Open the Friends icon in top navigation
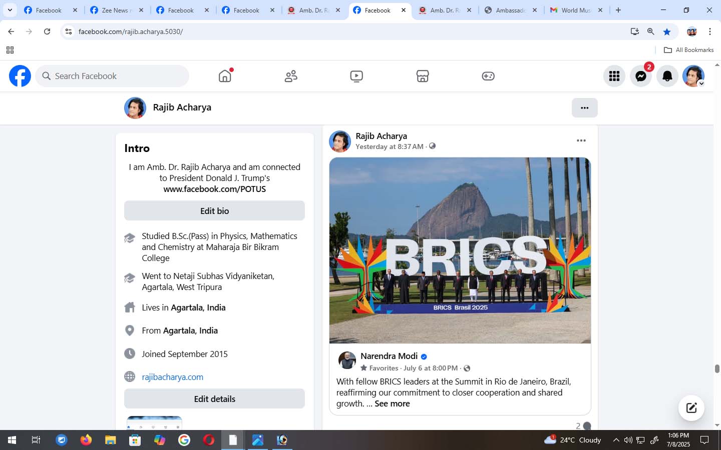Image resolution: width=721 pixels, height=450 pixels. click(x=291, y=76)
